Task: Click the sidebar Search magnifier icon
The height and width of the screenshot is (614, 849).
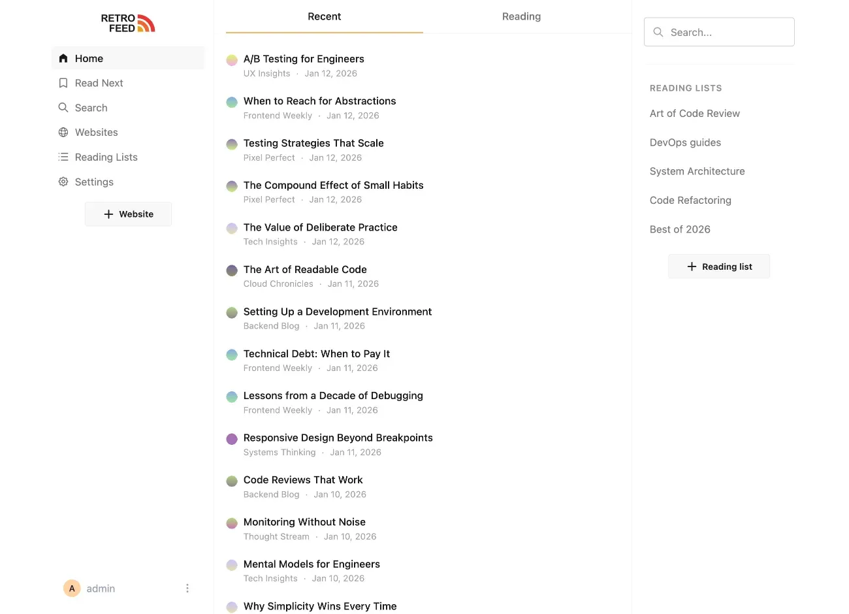Action: (63, 107)
